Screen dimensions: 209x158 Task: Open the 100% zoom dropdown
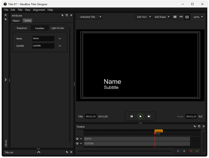tap(198, 17)
